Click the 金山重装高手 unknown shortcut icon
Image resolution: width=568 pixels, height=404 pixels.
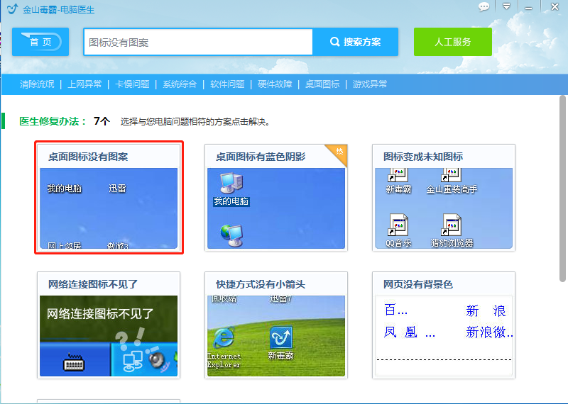tap(452, 175)
